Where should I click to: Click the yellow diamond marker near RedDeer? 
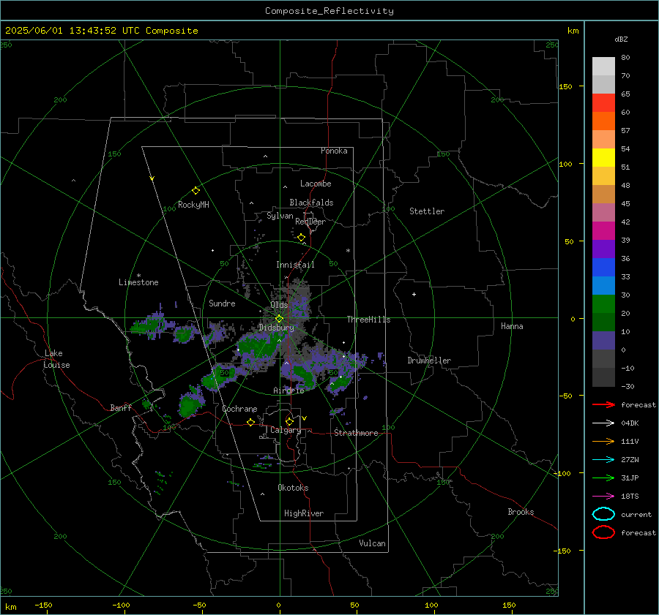[x=301, y=238]
